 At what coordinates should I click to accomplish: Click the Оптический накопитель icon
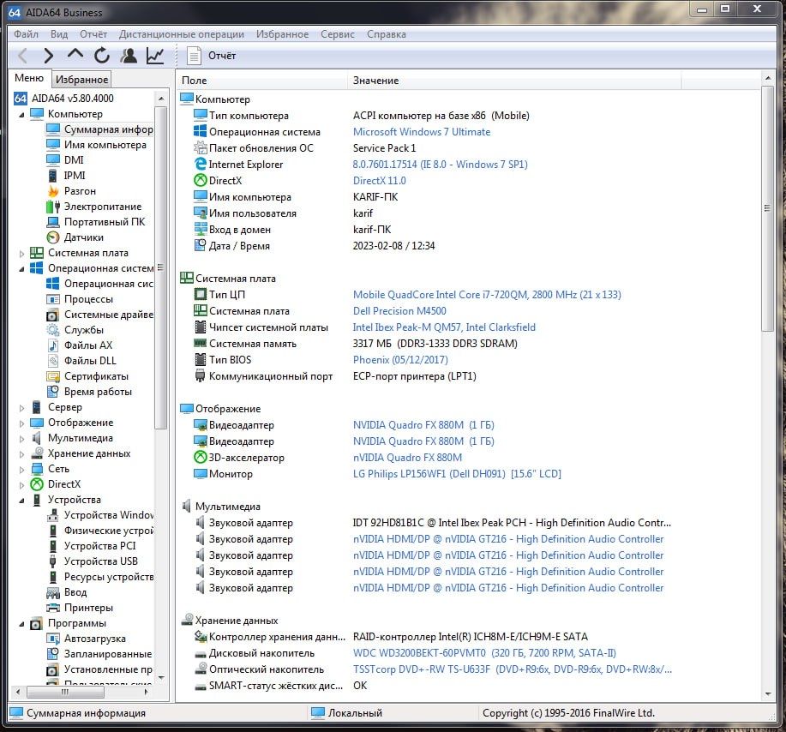[x=201, y=669]
